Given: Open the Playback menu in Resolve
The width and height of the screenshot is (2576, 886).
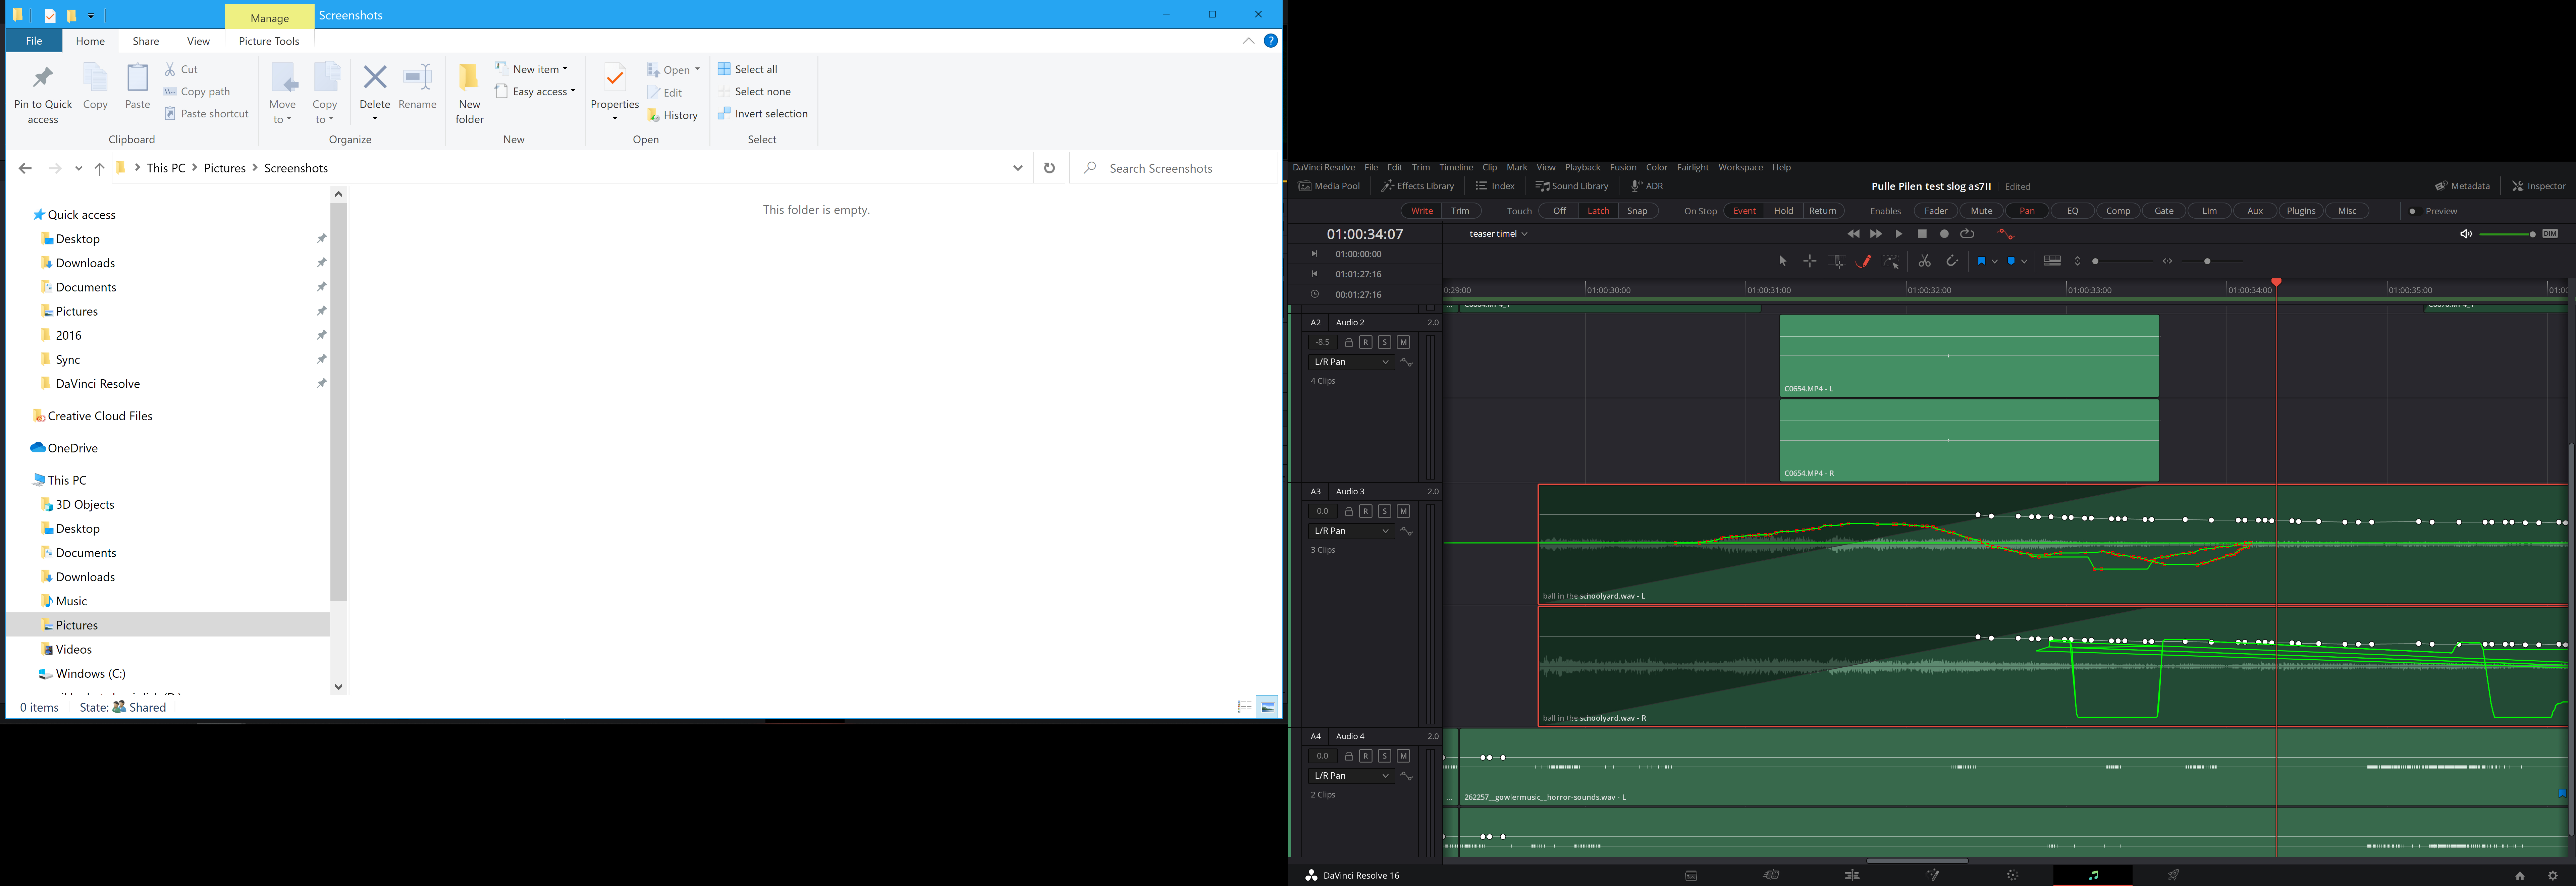Looking at the screenshot, I should click(x=1582, y=167).
